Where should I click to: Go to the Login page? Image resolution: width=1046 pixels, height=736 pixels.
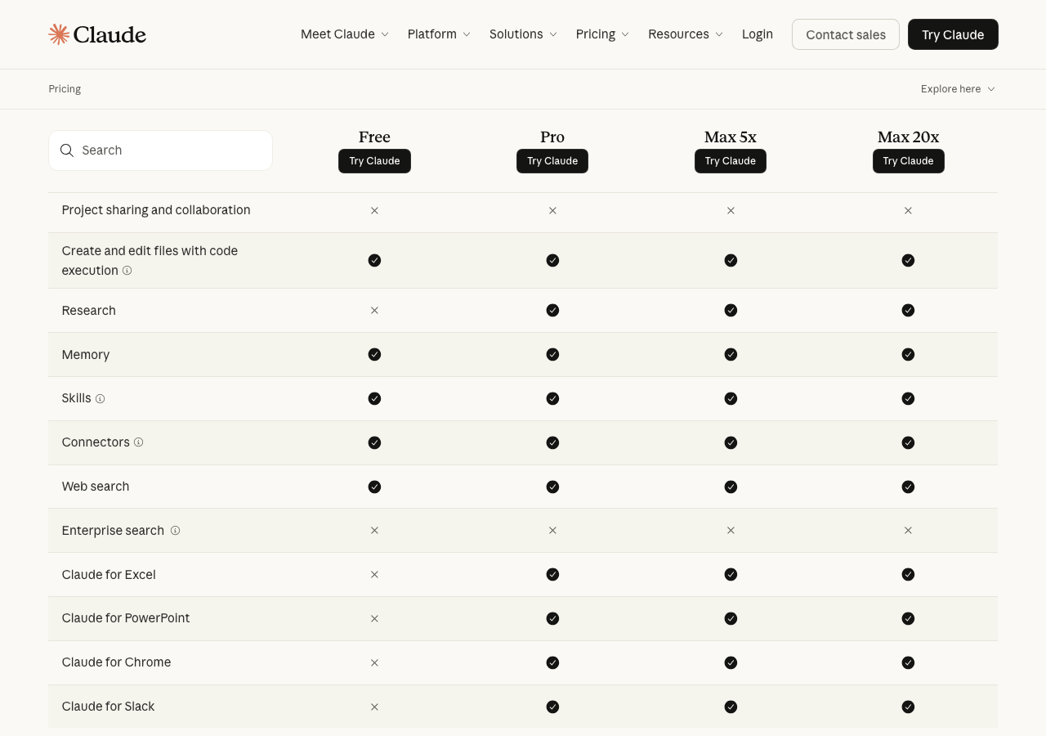click(757, 34)
